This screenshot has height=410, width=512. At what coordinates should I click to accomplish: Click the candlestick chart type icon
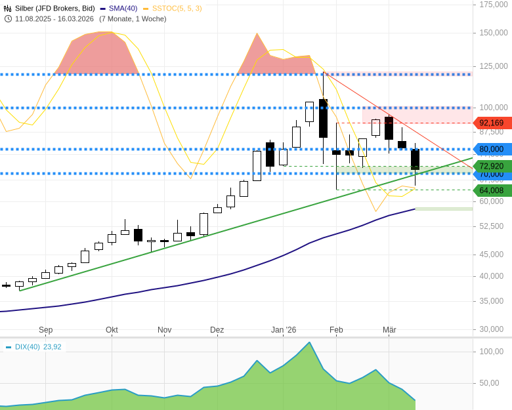pyautogui.click(x=8, y=9)
